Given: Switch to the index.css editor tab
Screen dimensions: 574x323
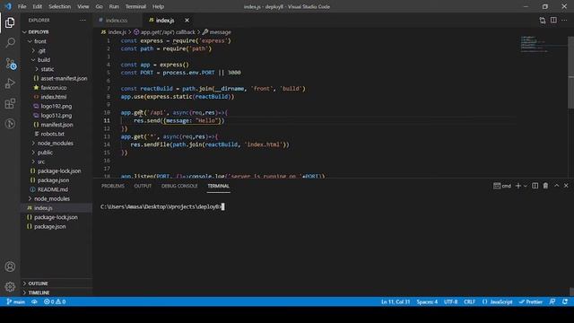Looking at the screenshot, I should [117, 20].
